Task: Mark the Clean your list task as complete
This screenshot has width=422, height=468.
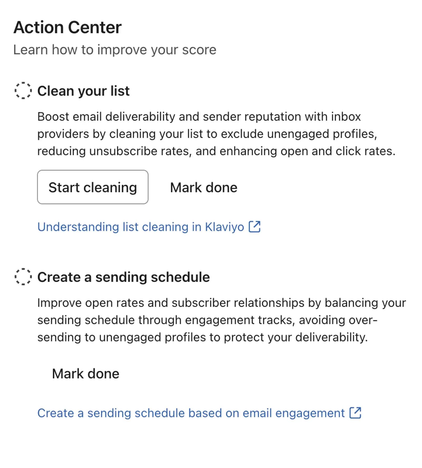Action: [x=204, y=187]
